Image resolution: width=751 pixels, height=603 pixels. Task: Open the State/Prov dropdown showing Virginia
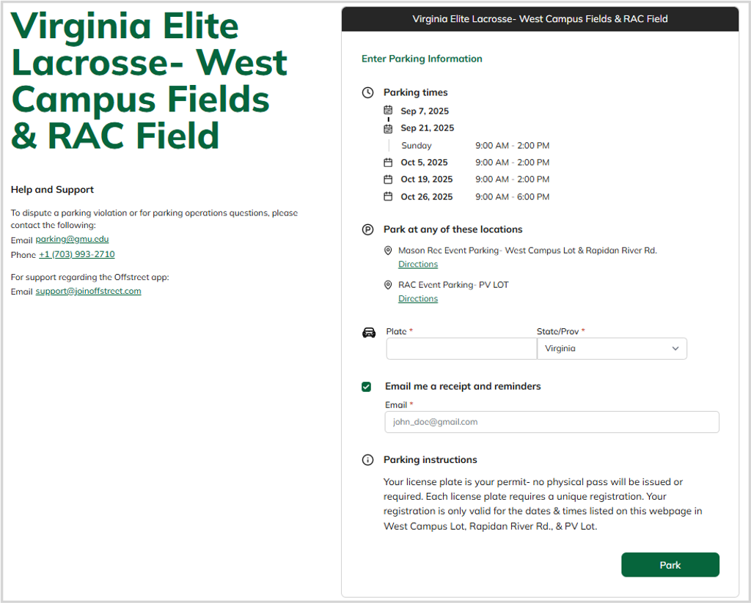coord(611,349)
